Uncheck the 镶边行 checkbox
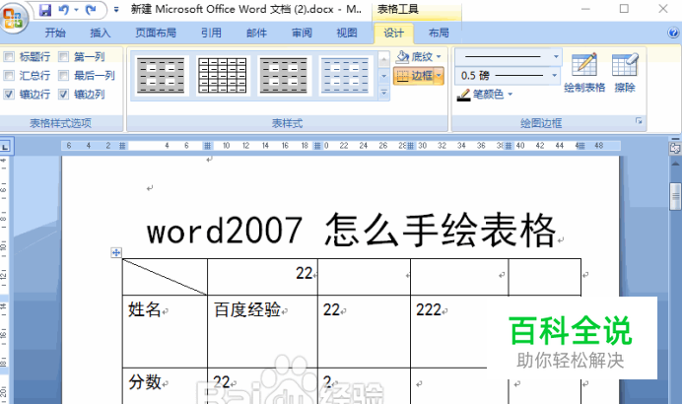 (x=9, y=95)
